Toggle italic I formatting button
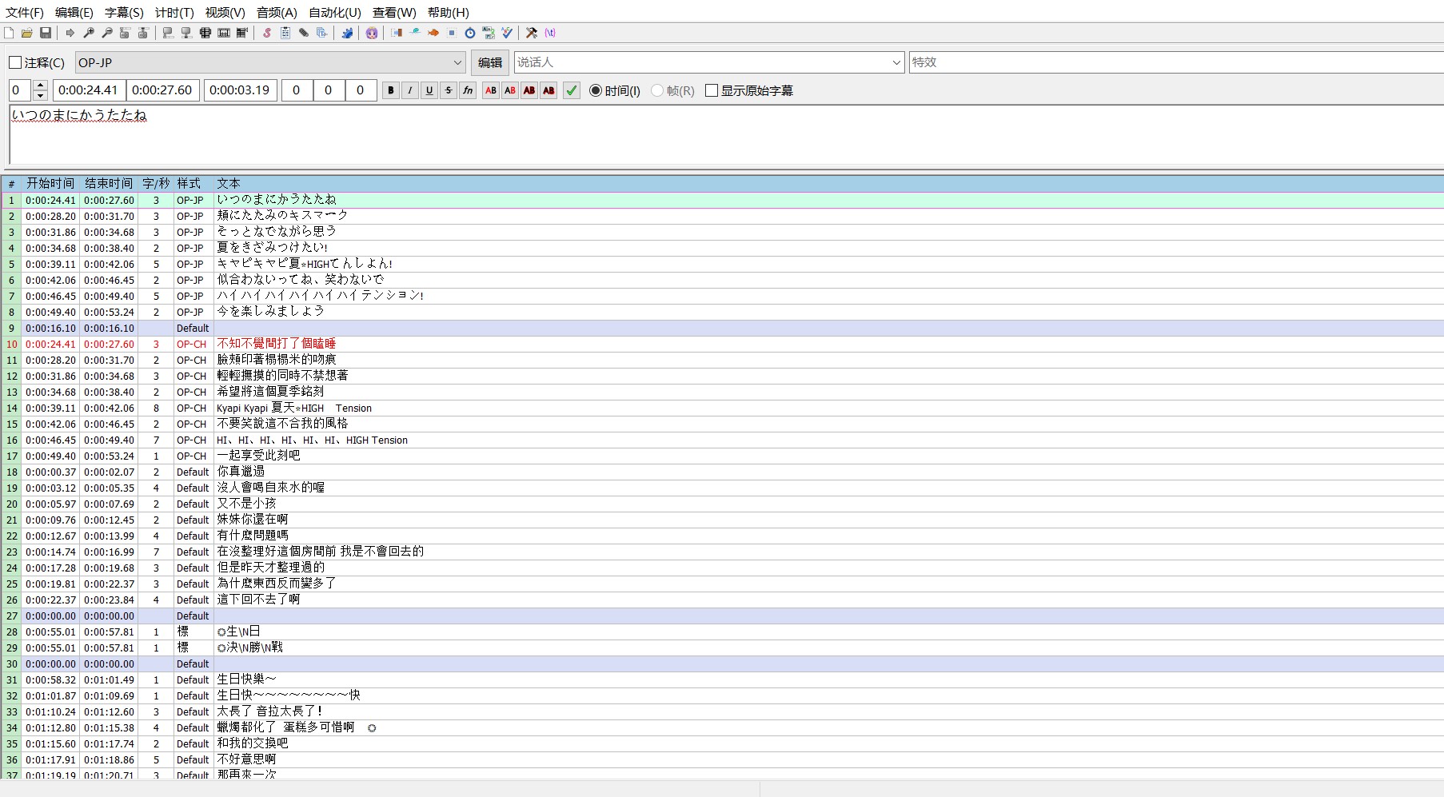This screenshot has height=797, width=1444. [x=410, y=90]
